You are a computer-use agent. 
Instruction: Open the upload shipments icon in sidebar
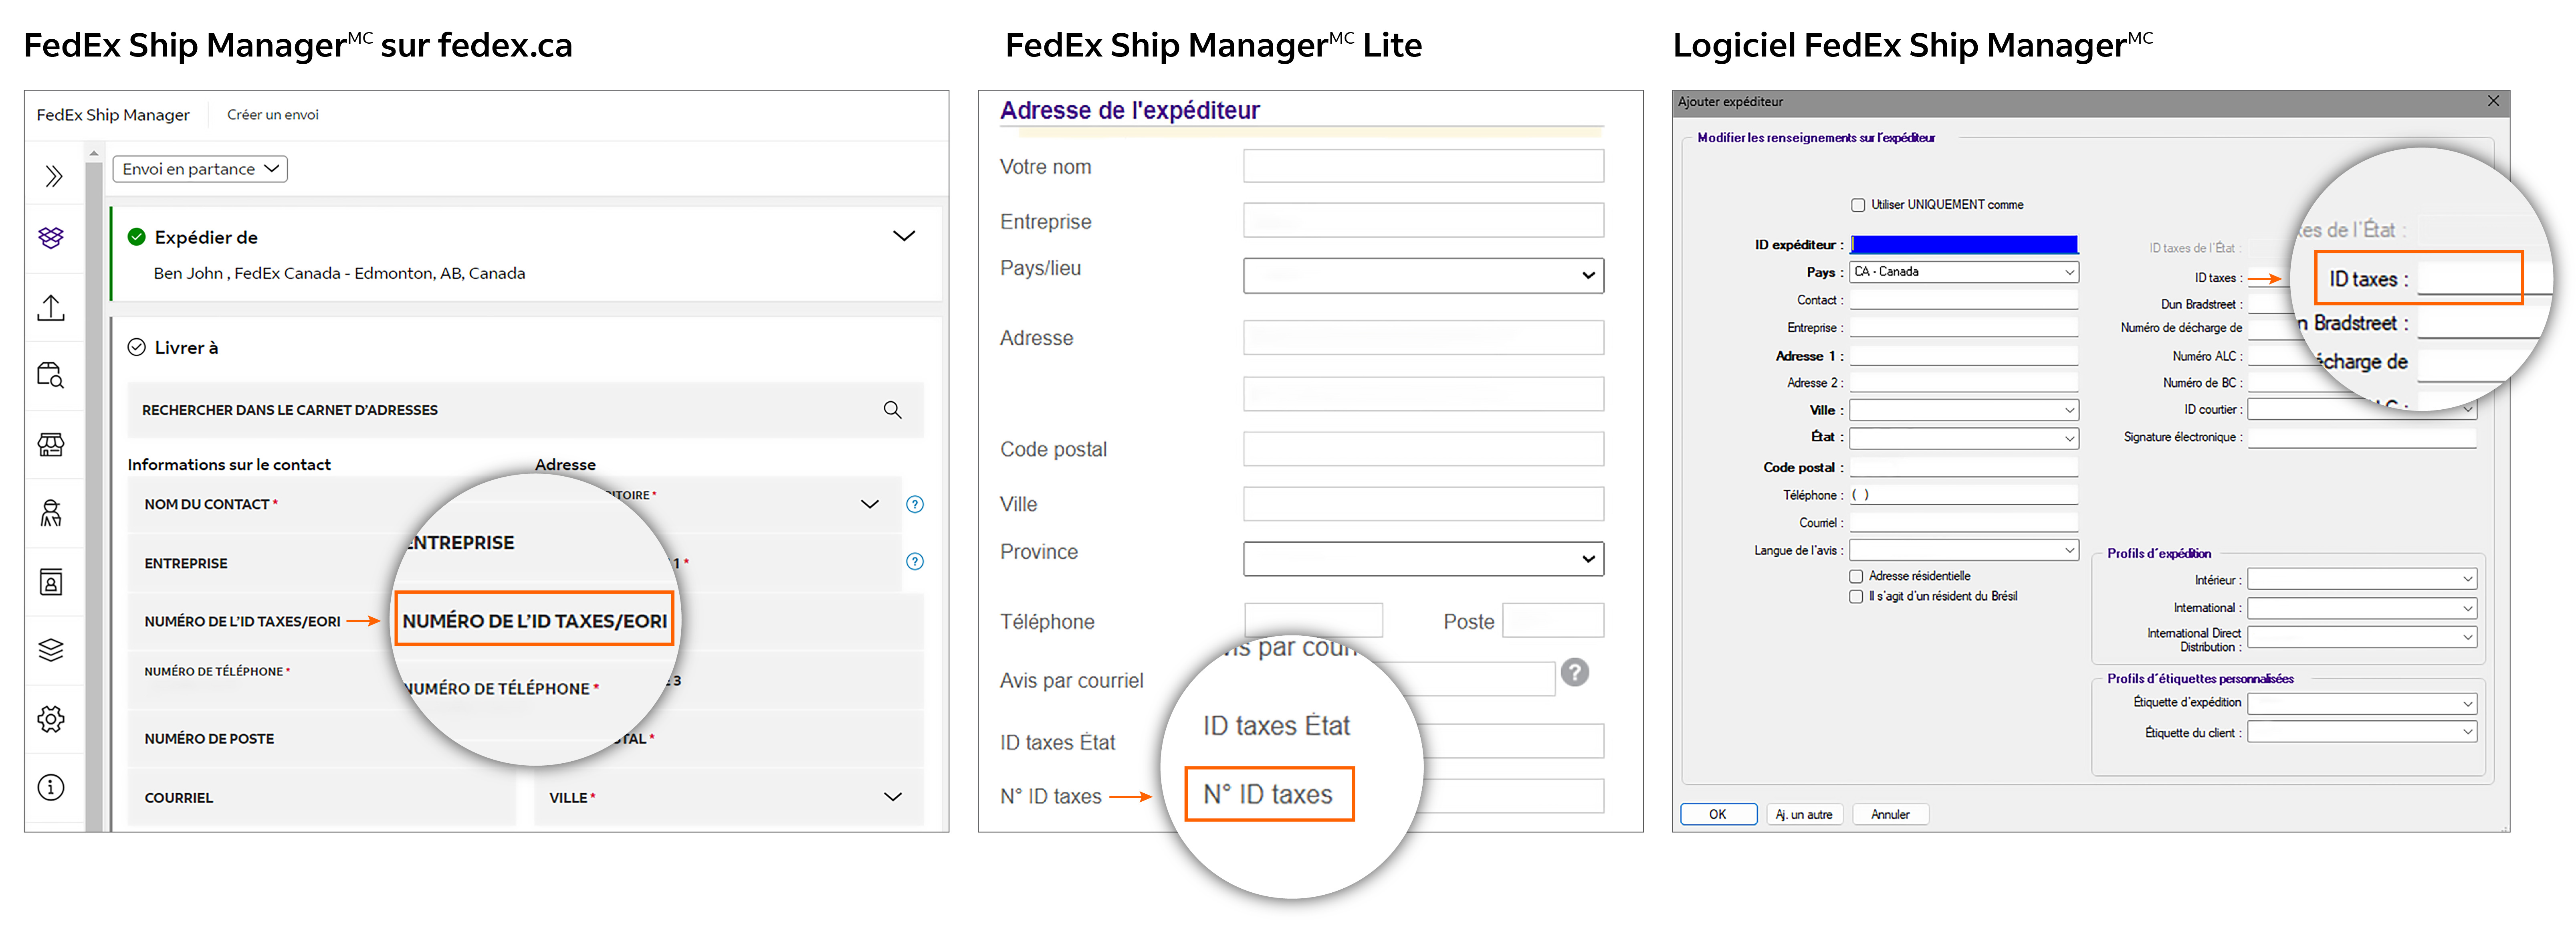[51, 308]
